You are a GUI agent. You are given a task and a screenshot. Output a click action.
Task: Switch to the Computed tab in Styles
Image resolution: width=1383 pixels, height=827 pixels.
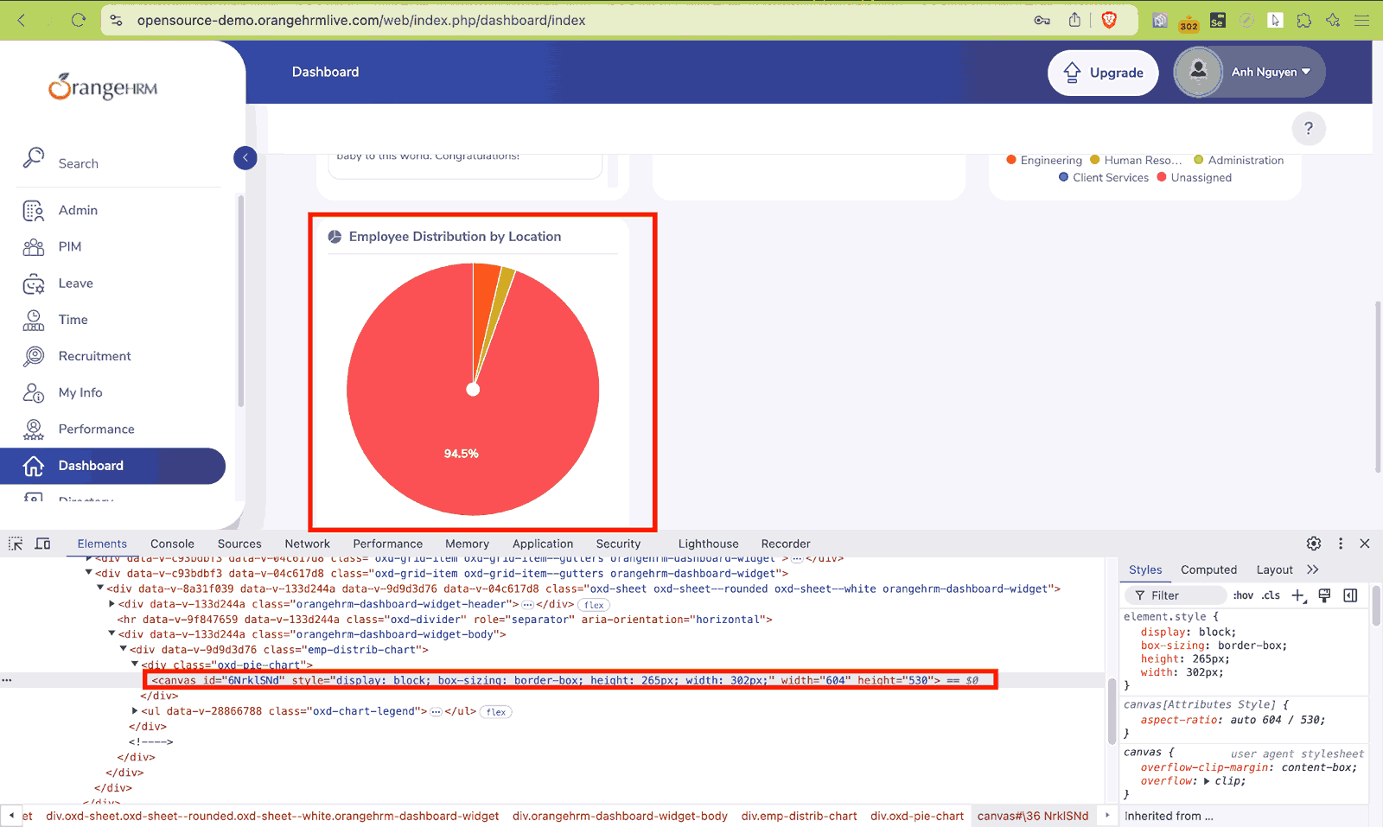1208,569
